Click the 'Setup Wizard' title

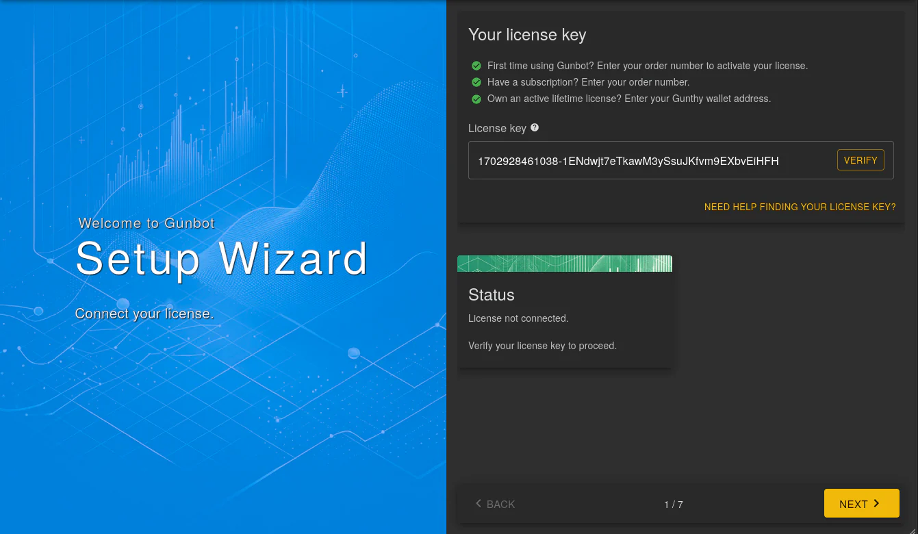point(222,259)
